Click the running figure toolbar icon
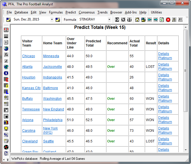The image size is (191, 164). (174, 20)
